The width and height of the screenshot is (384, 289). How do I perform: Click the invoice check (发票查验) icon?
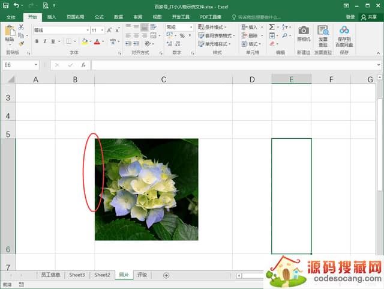point(323,31)
